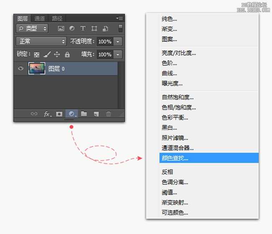
Task: Delete layer with the trash icon
Action: 108,114
